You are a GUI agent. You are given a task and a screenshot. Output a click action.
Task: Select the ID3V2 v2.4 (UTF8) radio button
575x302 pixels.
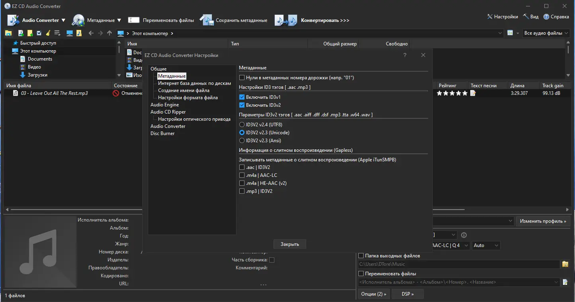242,124
